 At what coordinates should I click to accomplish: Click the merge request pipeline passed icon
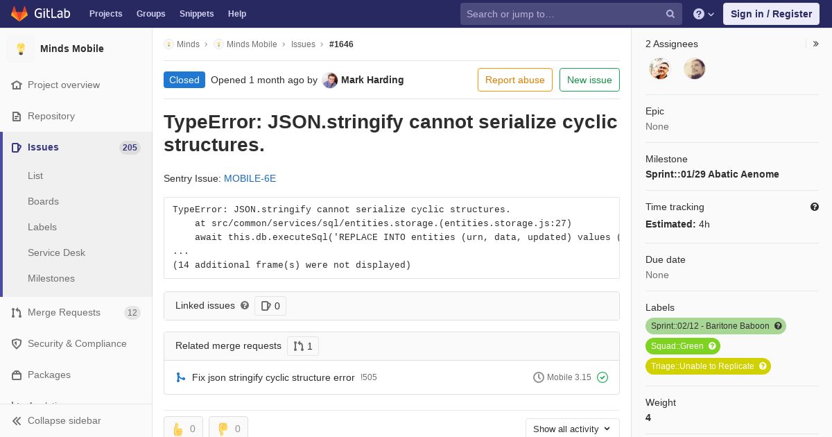603,377
